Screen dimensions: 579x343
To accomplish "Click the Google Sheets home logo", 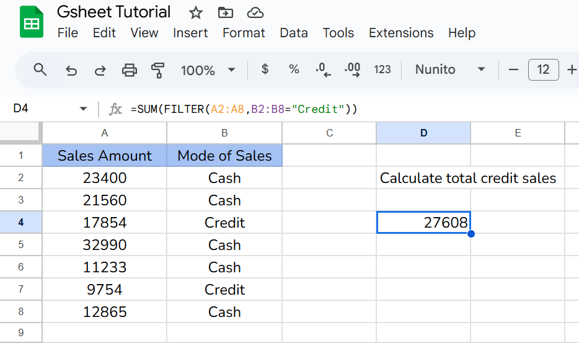I will (32, 22).
